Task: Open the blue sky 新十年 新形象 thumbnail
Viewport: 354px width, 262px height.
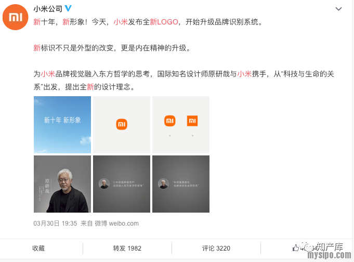Action: (x=62, y=125)
